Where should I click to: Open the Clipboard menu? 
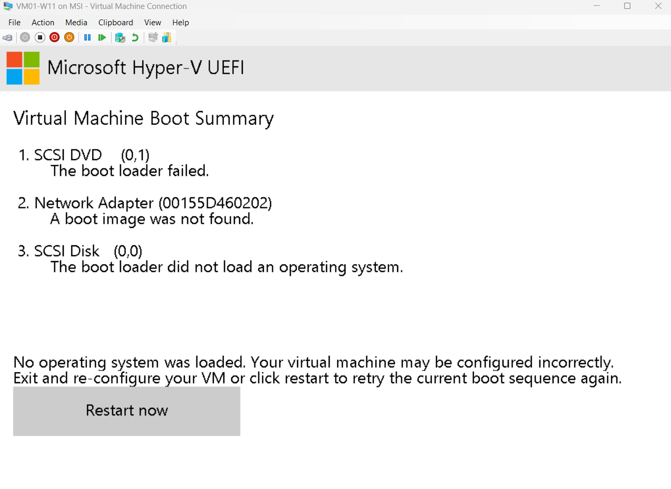116,23
